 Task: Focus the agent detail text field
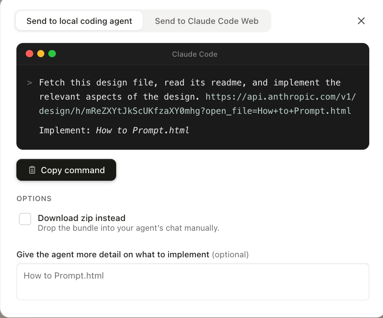193,282
